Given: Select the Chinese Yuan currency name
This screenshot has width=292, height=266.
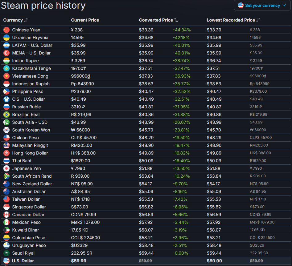Looking at the screenshot, I should click(x=26, y=30).
